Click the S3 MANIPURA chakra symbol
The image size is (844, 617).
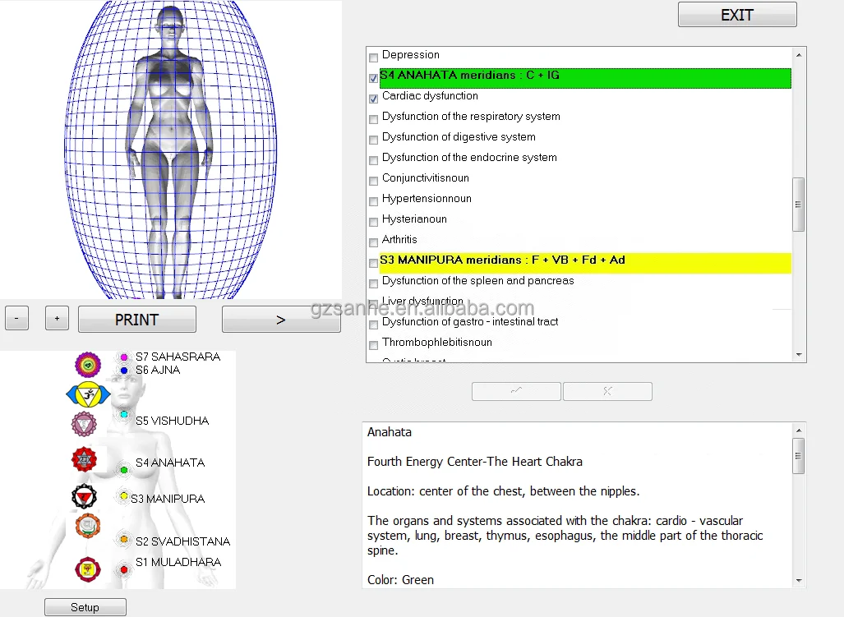[x=85, y=497]
